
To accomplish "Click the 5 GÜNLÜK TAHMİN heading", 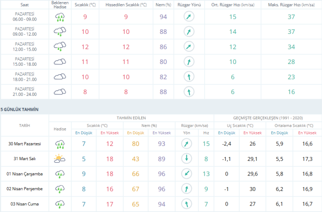I will pyautogui.click(x=19, y=109).
